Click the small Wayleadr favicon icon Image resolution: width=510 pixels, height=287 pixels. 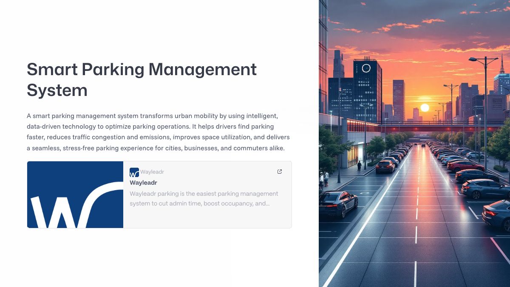(x=134, y=172)
